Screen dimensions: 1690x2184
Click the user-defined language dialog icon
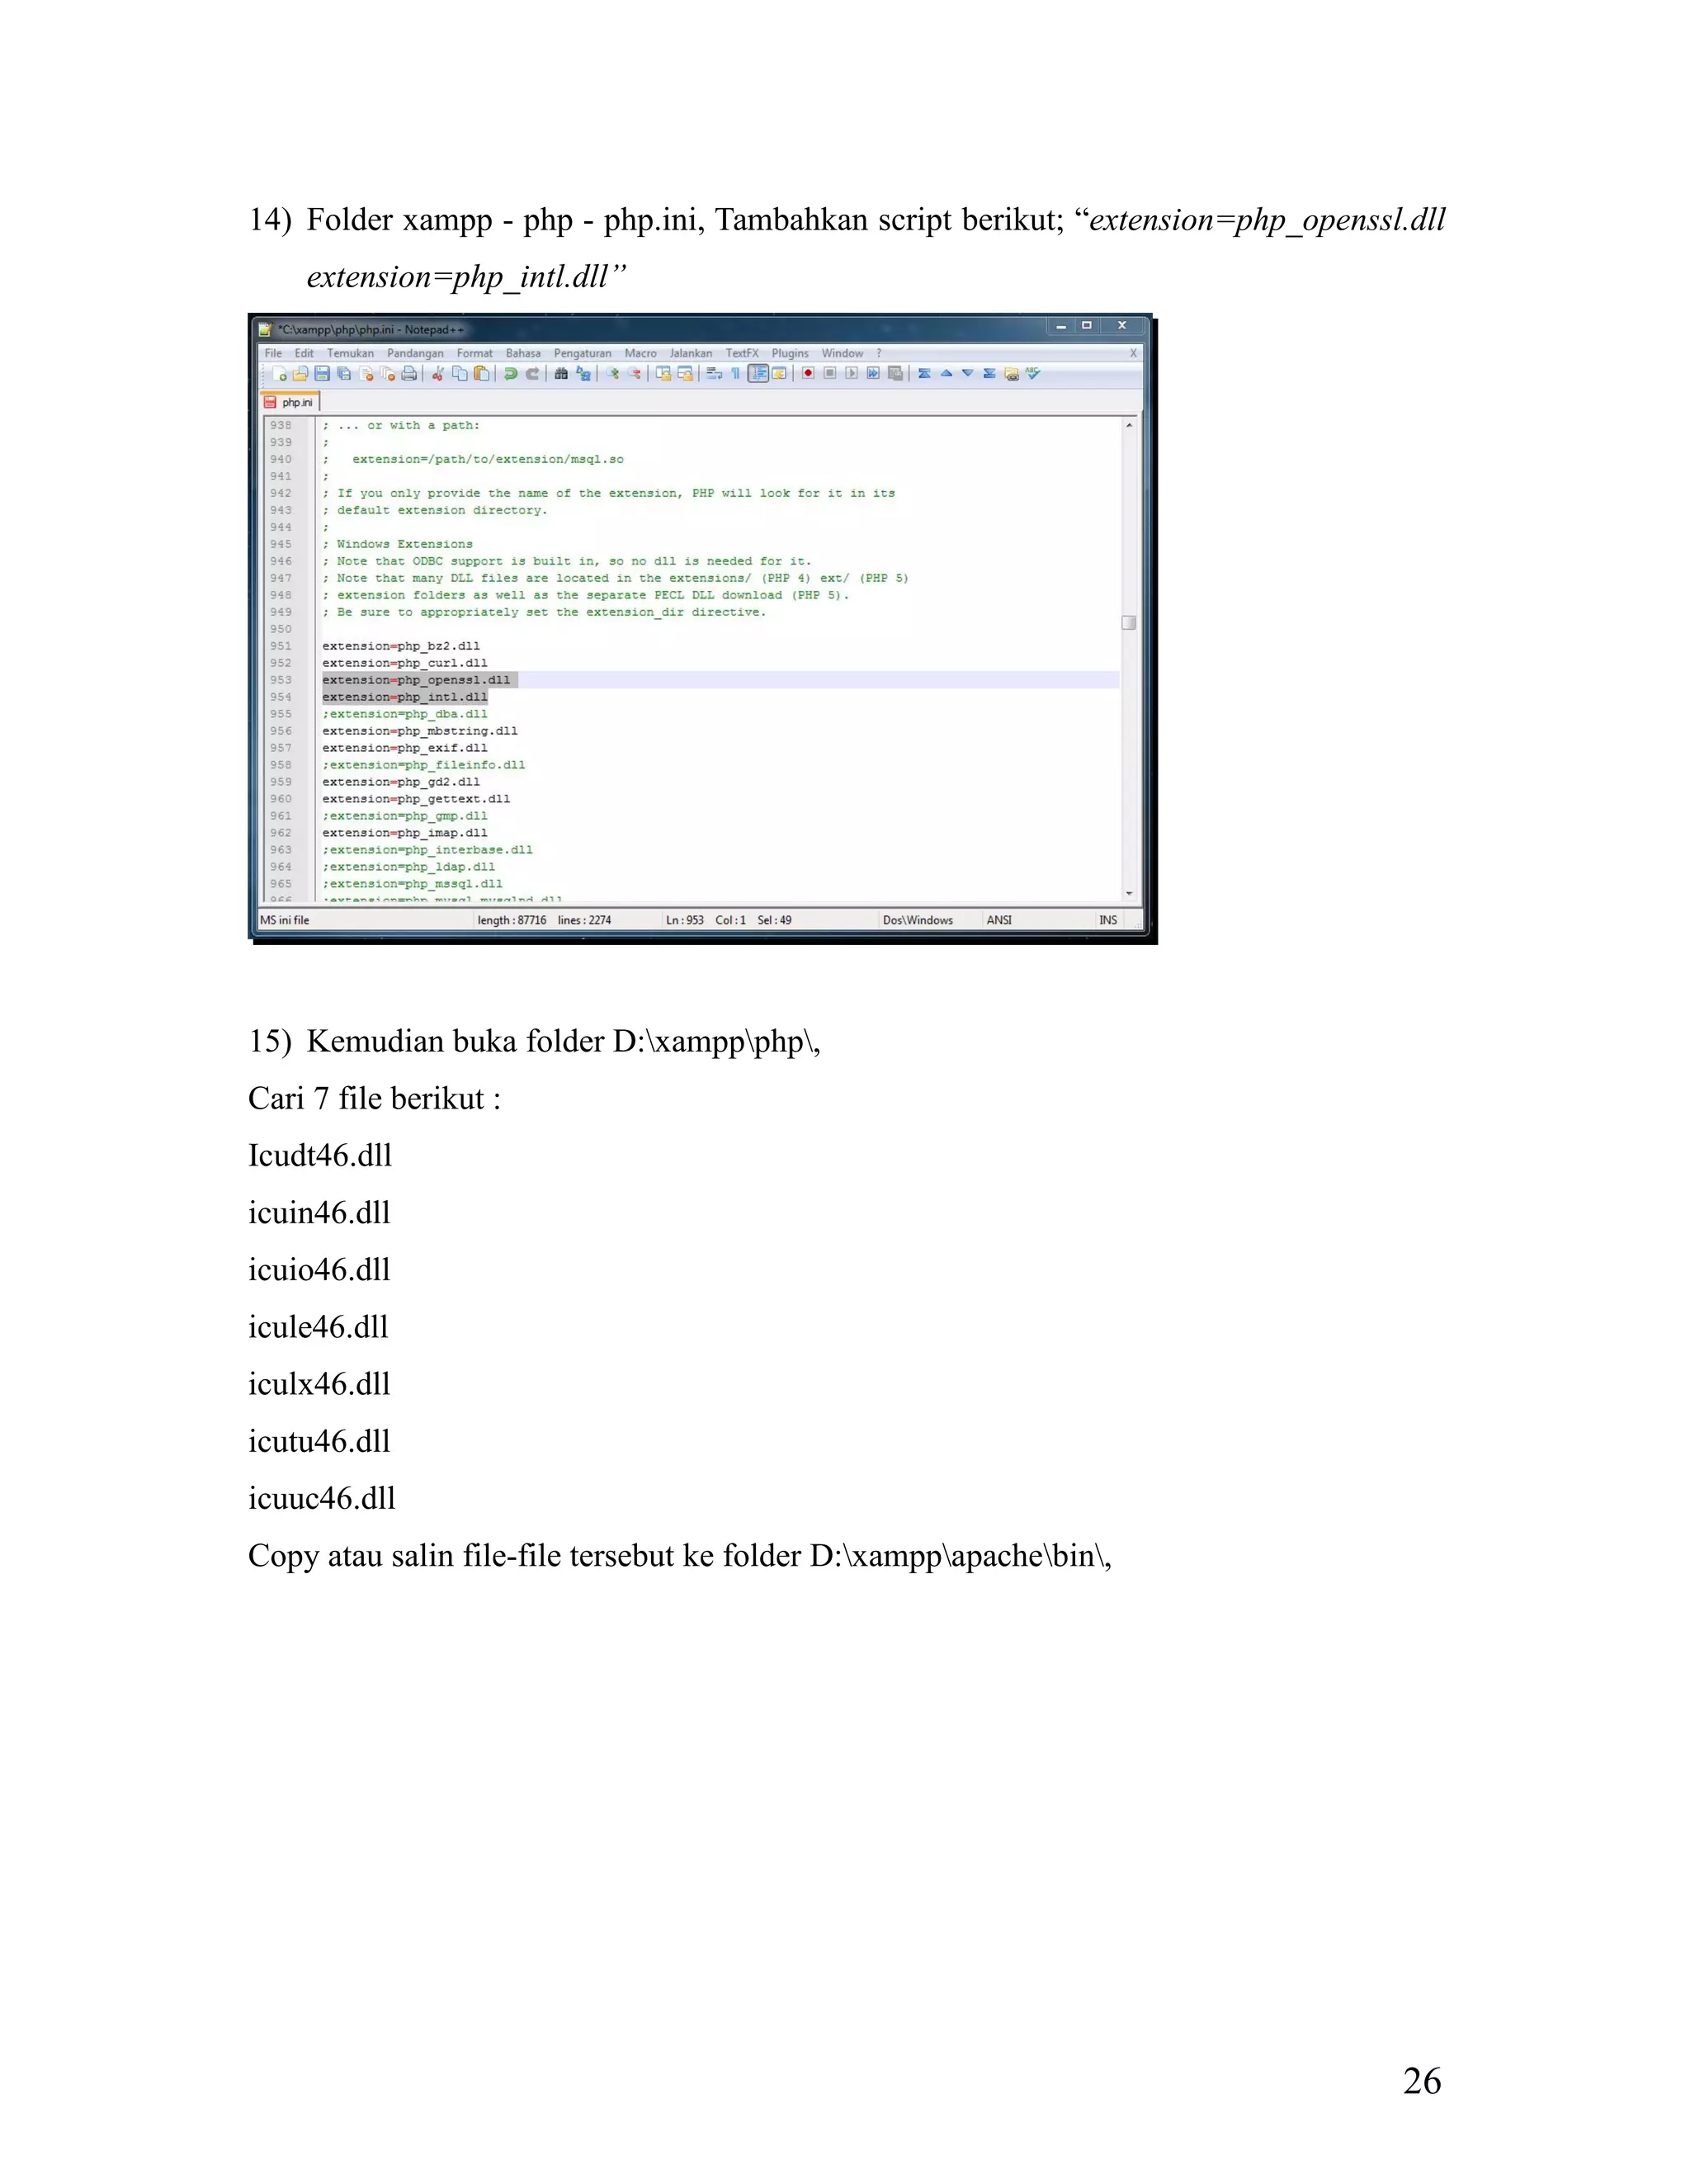click(x=779, y=374)
